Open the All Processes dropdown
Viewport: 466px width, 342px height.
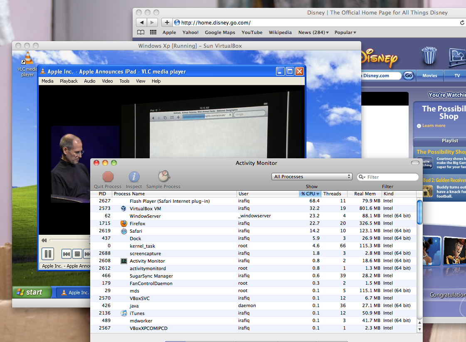tap(312, 177)
